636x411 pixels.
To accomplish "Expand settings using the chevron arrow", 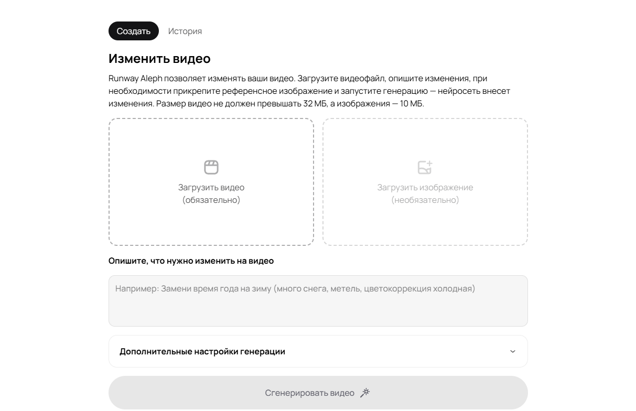I will (513, 351).
